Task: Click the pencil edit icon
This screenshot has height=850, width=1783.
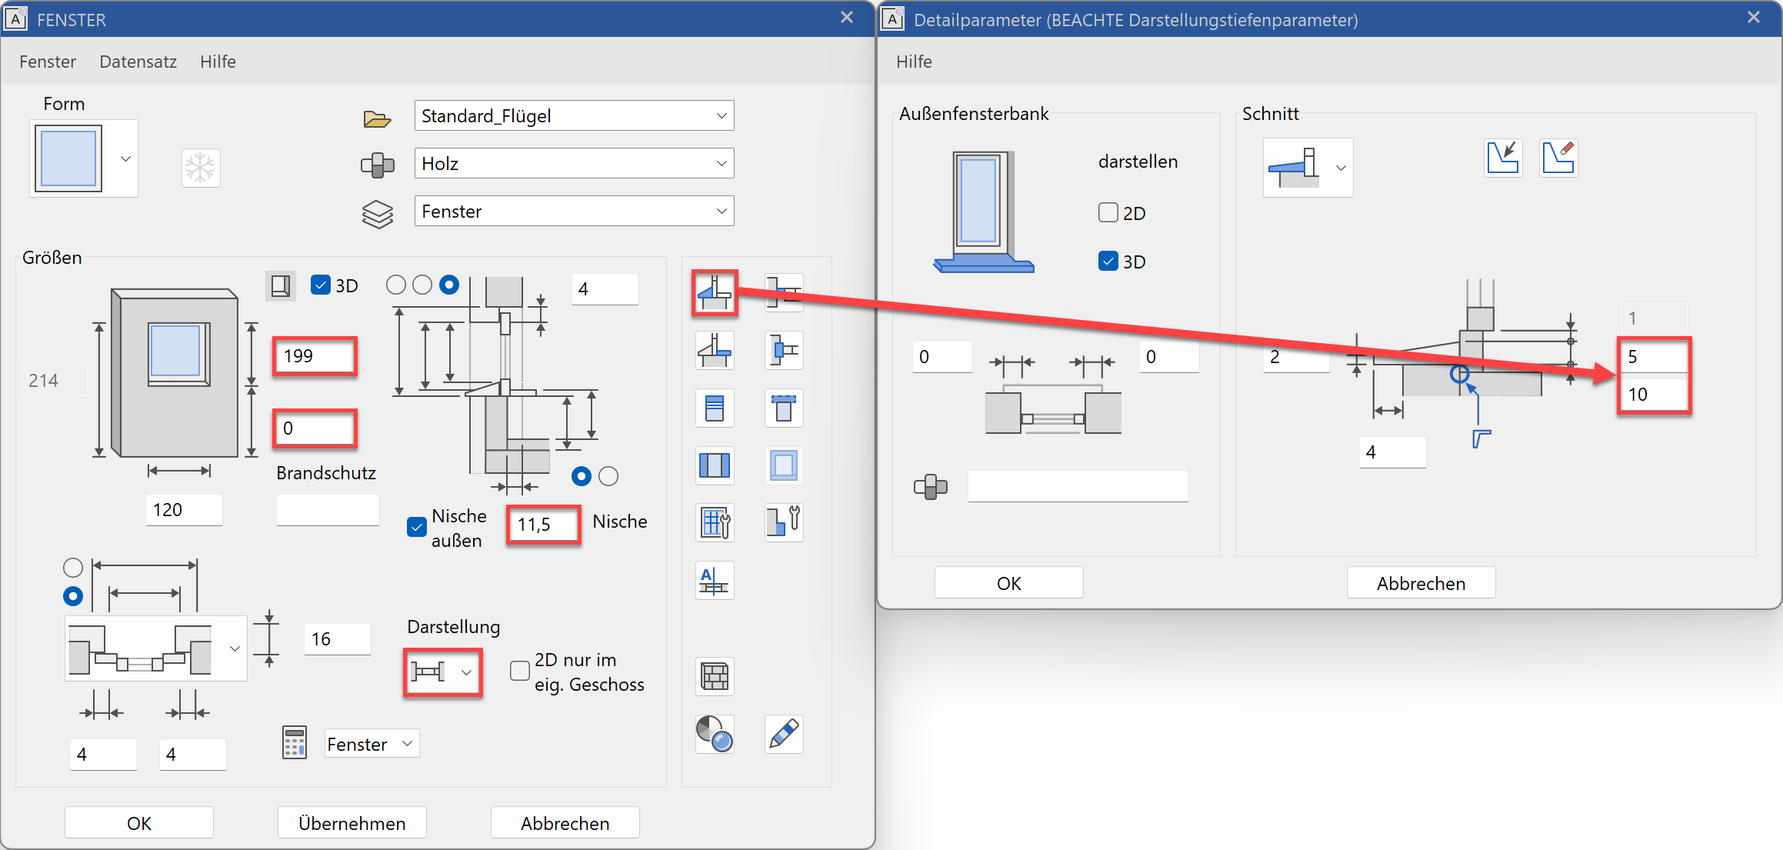Action: [784, 734]
